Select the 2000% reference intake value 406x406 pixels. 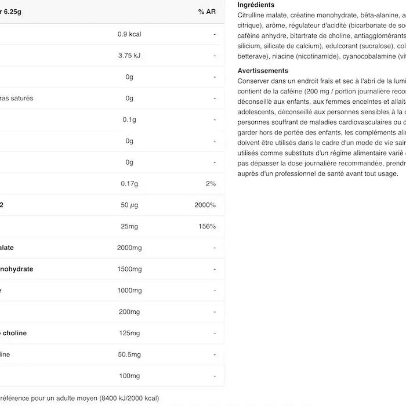205,205
